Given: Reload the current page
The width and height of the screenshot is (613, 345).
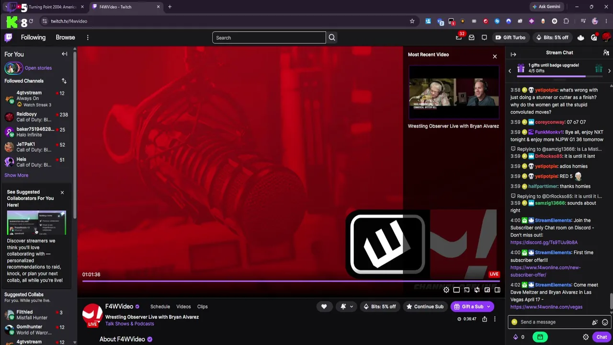Looking at the screenshot, I should point(31,21).
